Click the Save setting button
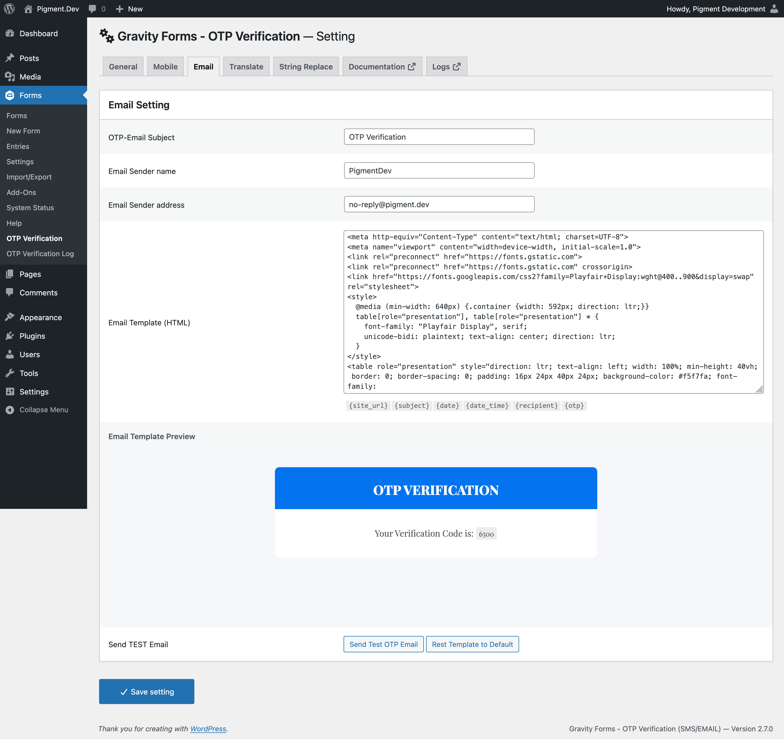 [146, 692]
